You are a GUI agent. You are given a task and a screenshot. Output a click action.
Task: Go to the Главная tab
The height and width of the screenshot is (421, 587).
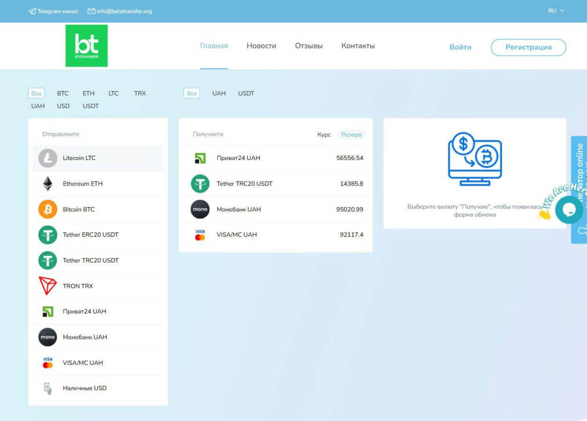click(214, 46)
